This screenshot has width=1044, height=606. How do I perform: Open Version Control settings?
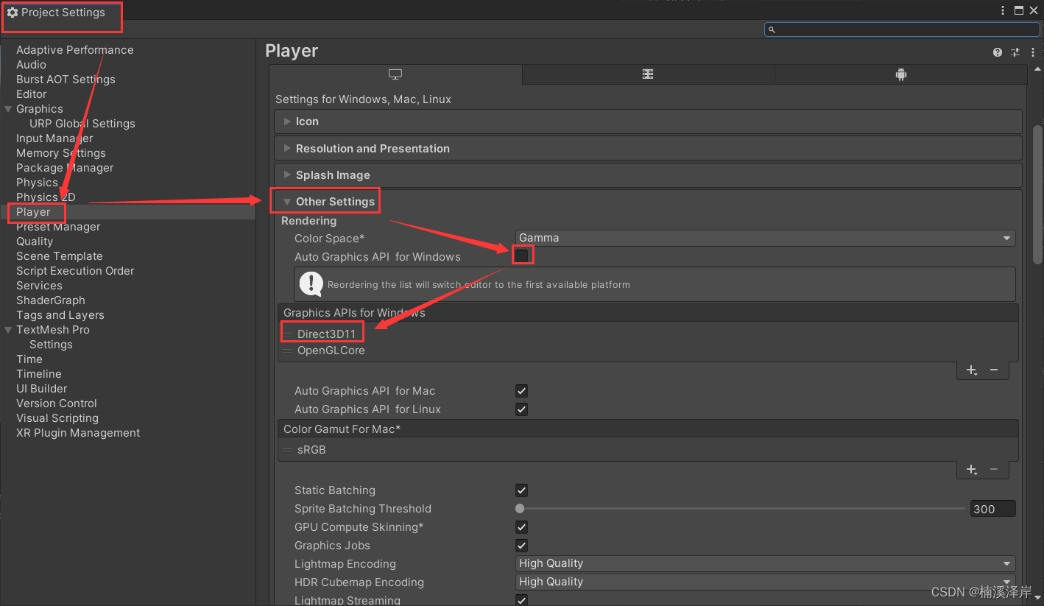click(x=57, y=404)
